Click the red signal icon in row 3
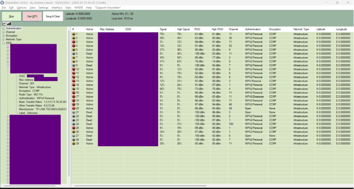 [x=74, y=42]
